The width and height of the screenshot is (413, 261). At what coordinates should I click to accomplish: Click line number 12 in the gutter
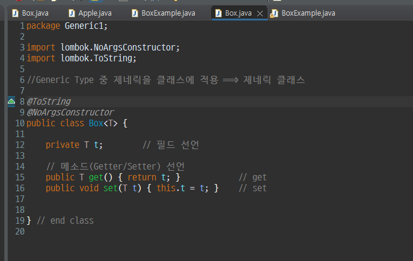click(x=20, y=144)
